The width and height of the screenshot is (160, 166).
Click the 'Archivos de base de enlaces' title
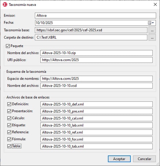tap(28, 97)
